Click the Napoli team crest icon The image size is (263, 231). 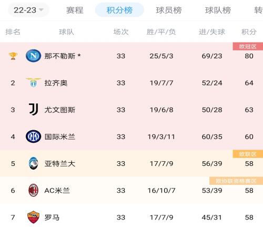[x=33, y=56]
